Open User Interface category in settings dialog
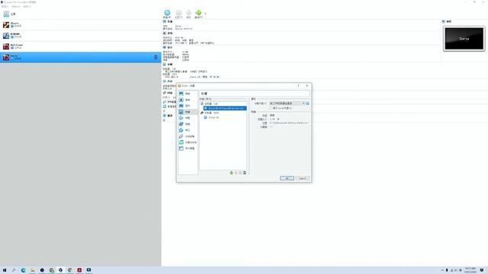 tap(188, 148)
